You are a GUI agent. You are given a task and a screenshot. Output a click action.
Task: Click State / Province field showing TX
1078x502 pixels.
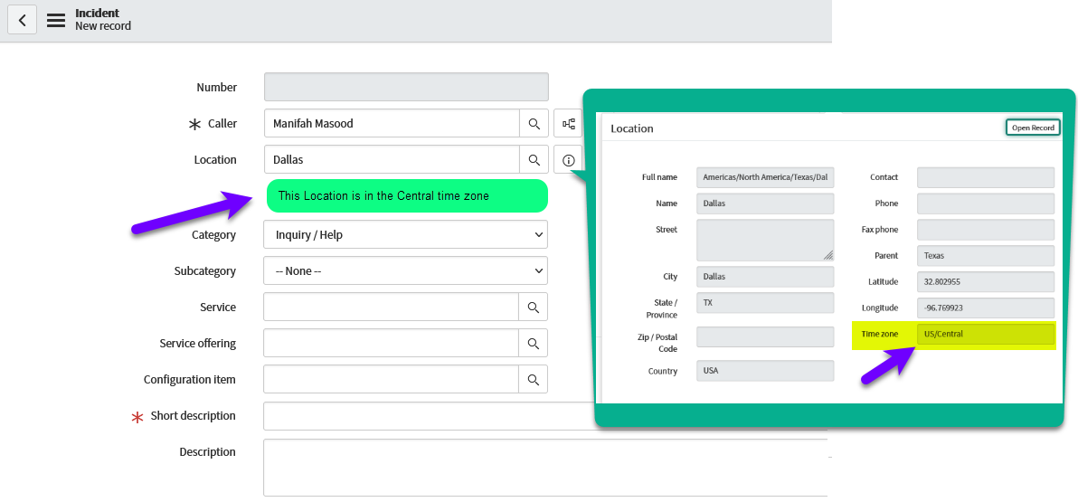[765, 303]
